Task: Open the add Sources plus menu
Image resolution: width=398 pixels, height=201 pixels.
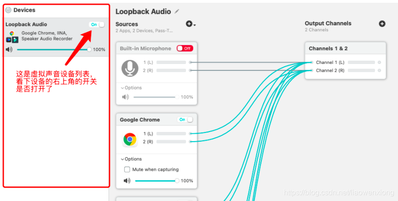Action: [190, 24]
